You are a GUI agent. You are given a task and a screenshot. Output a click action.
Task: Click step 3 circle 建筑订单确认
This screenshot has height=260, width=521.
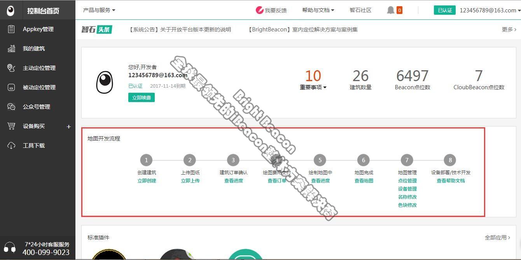(x=233, y=160)
